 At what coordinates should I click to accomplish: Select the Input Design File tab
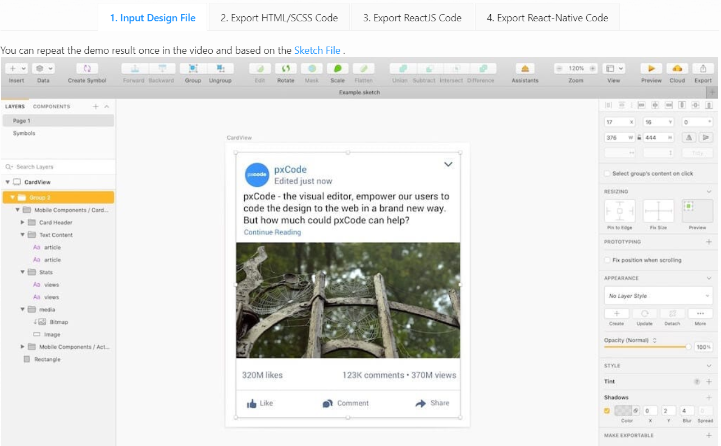coord(153,18)
